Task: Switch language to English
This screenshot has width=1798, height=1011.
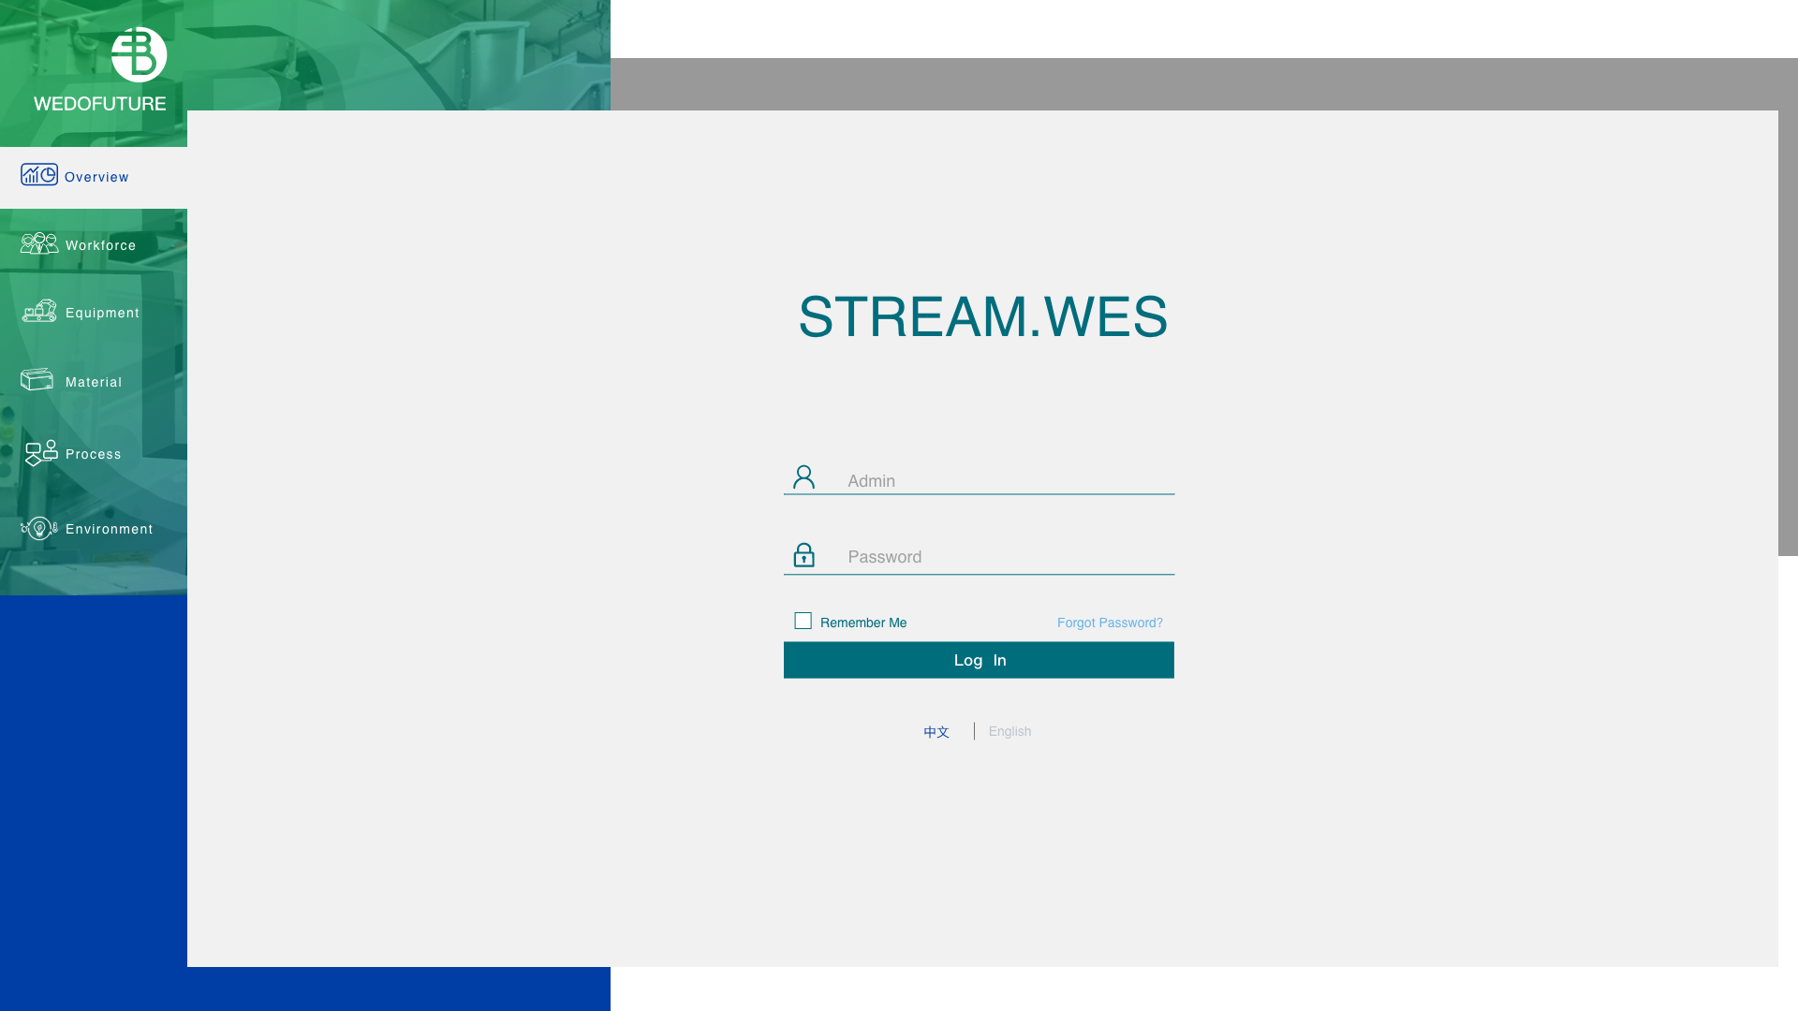Action: [1010, 731]
